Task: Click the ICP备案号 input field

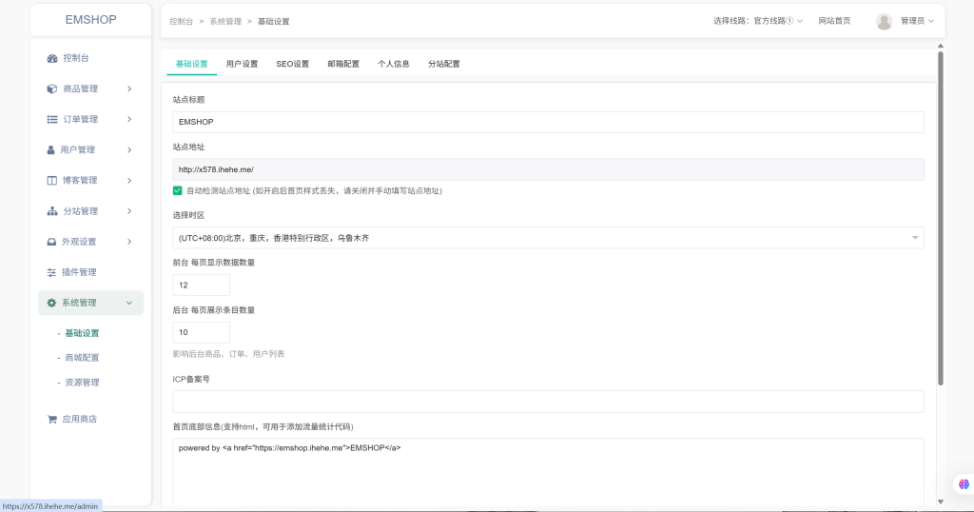Action: tap(548, 402)
